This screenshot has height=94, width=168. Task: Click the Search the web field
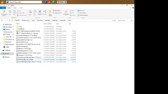pyautogui.click(x=24, y=2)
